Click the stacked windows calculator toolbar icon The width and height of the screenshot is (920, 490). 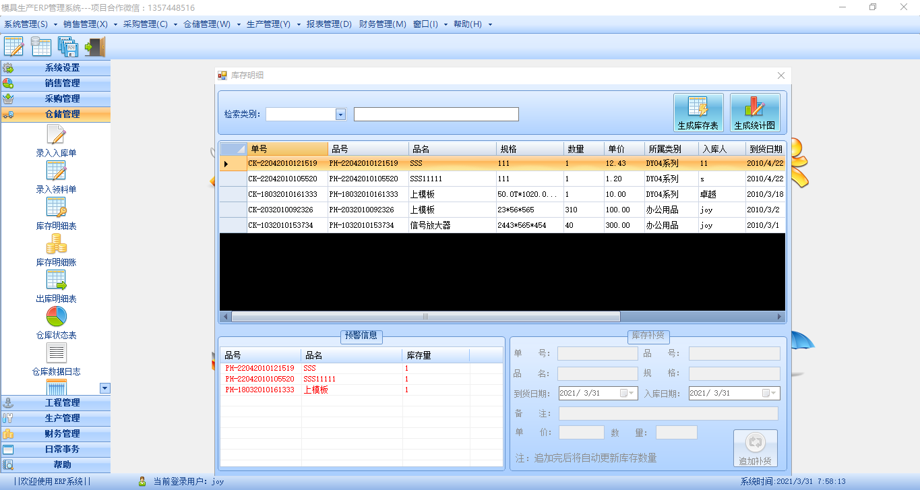(67, 47)
